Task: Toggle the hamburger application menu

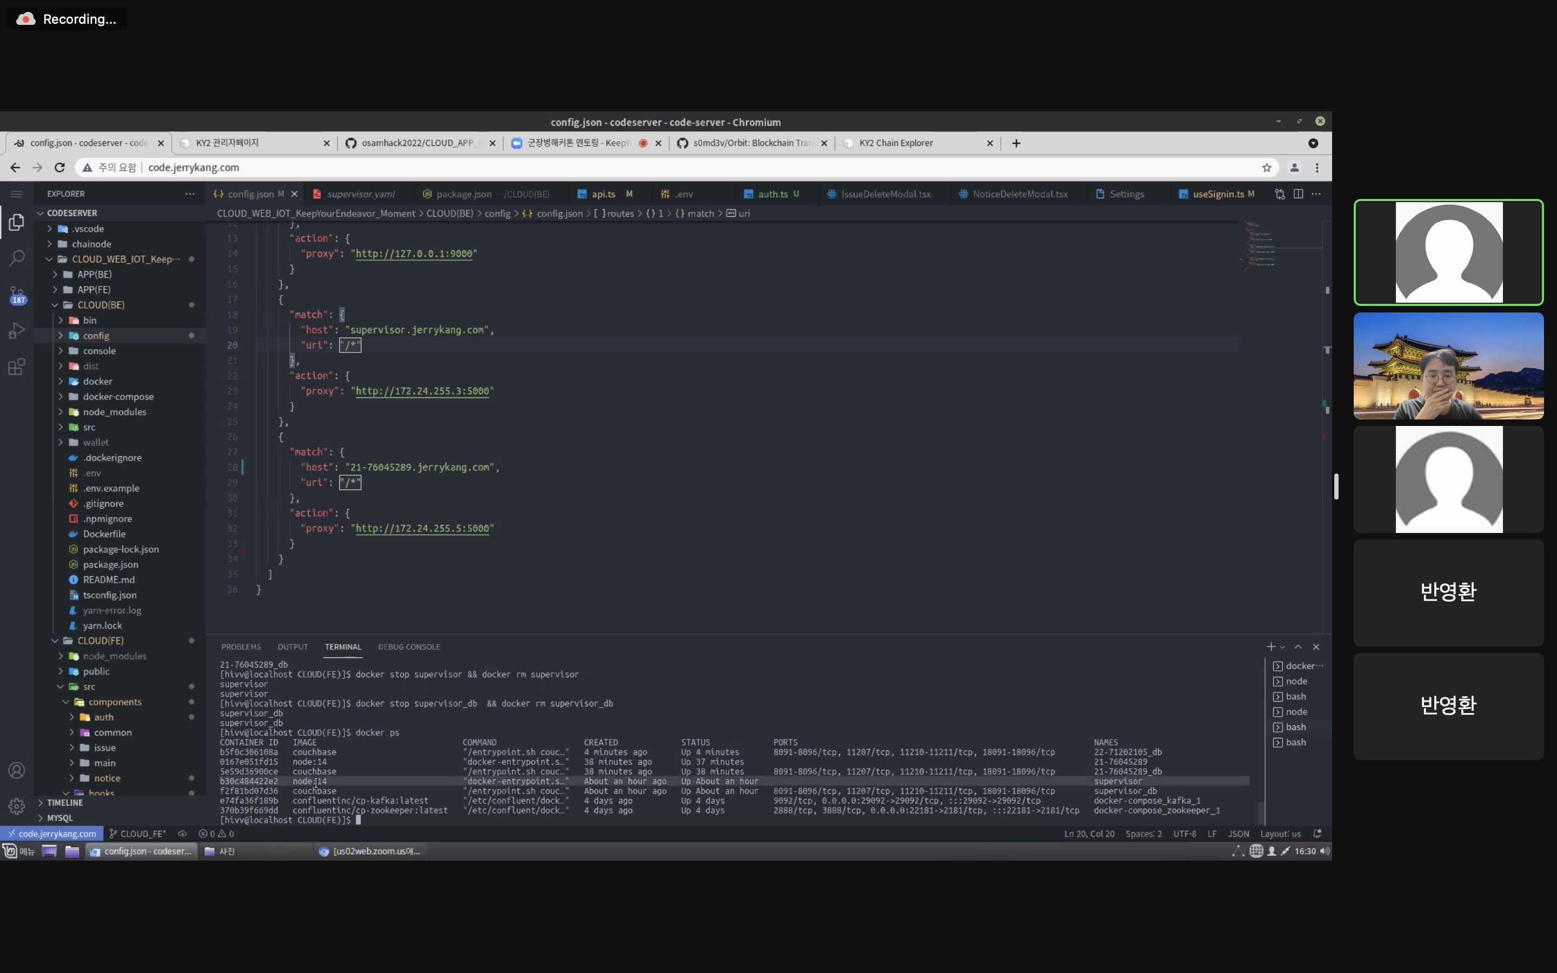Action: [17, 194]
